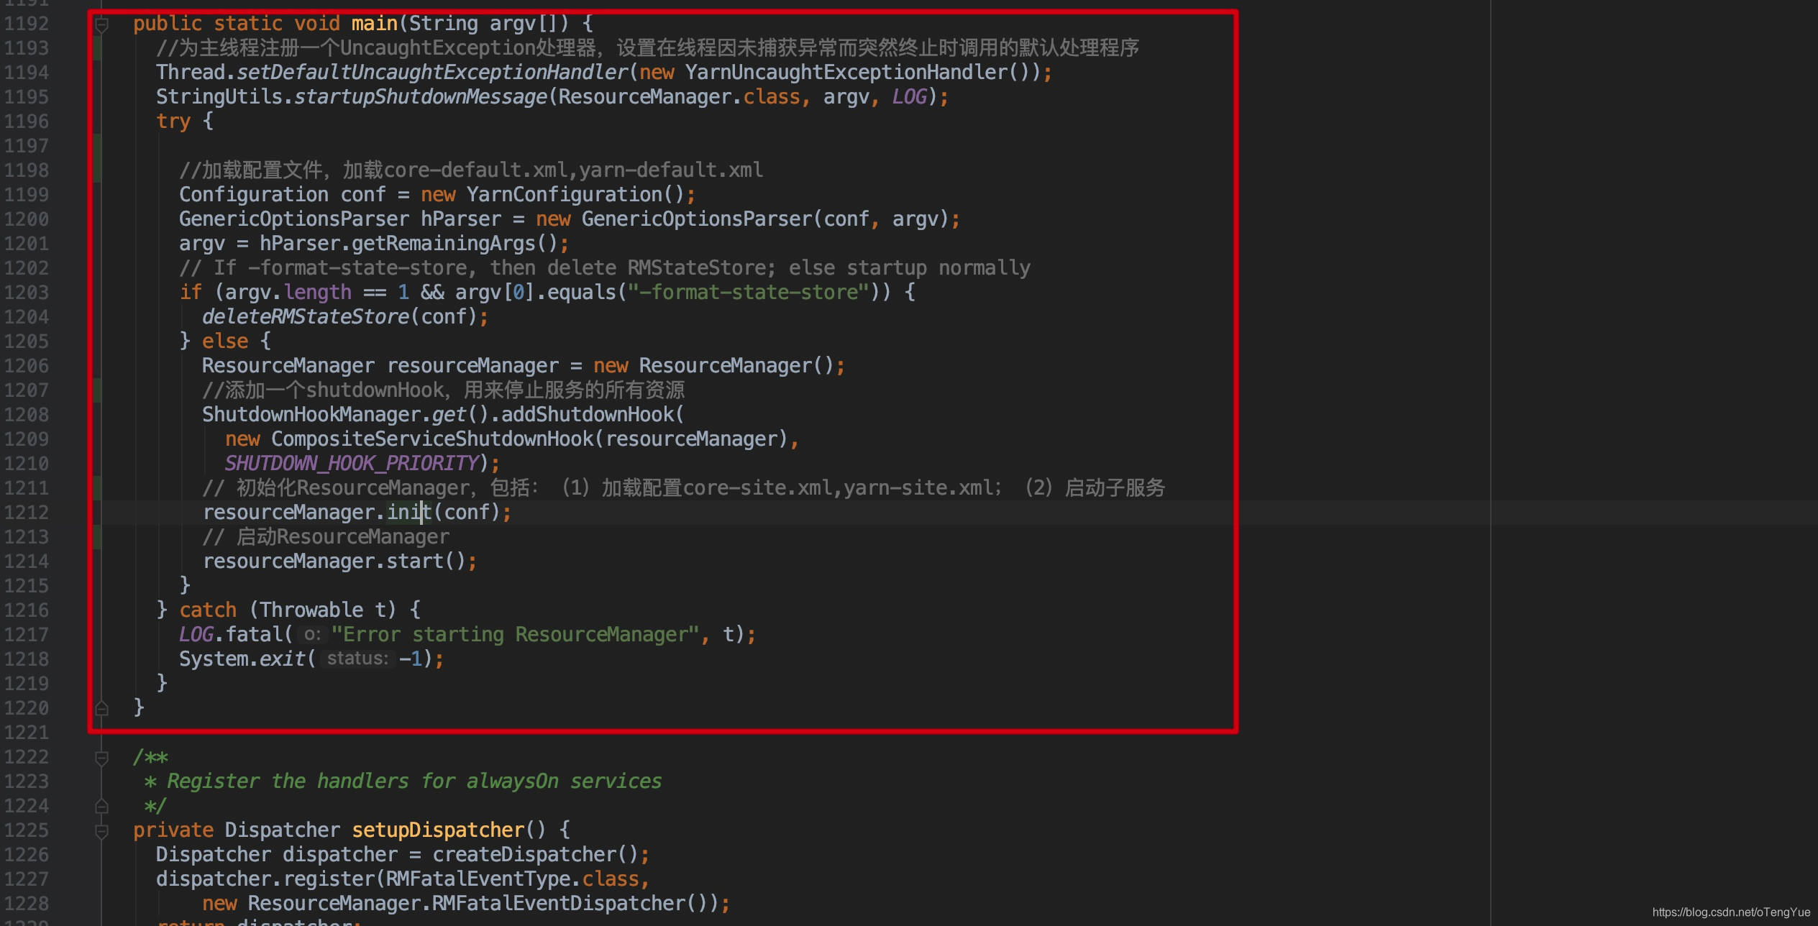Collapse the setupDispatcher method fold marker
Image resolution: width=1818 pixels, height=926 pixels.
click(102, 831)
